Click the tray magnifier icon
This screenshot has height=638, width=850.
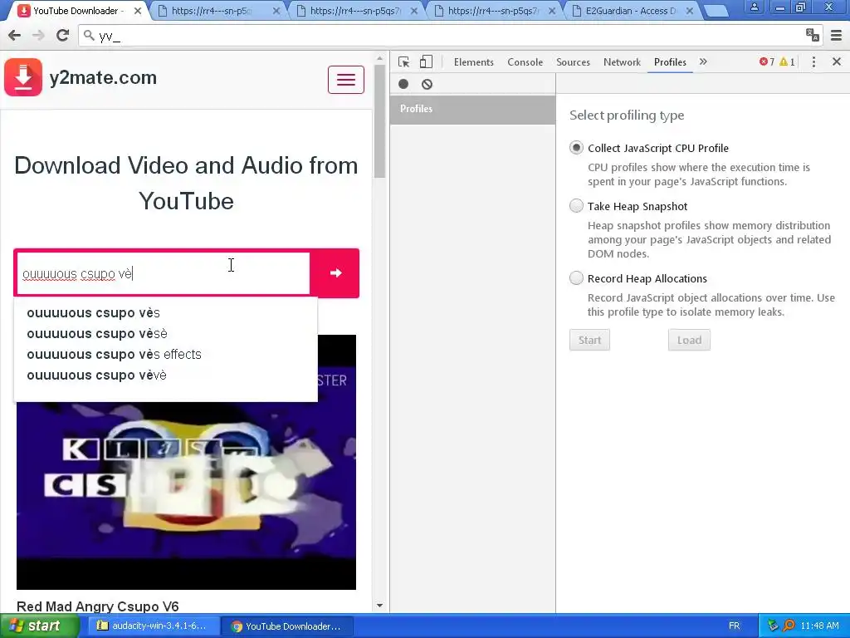tap(789, 626)
